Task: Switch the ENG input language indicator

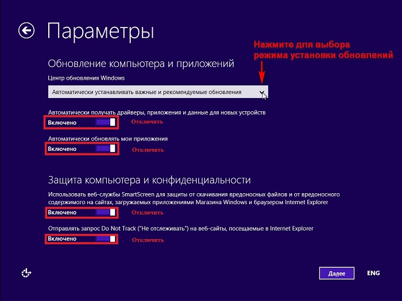Action: pos(373,273)
